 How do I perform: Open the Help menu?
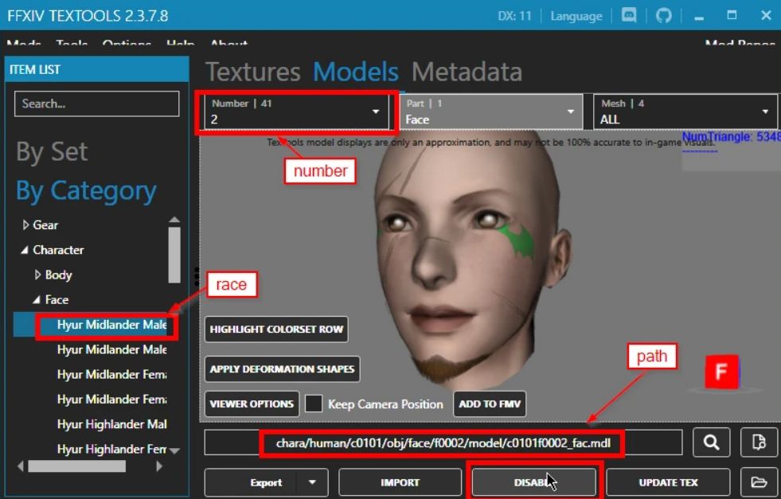(180, 43)
